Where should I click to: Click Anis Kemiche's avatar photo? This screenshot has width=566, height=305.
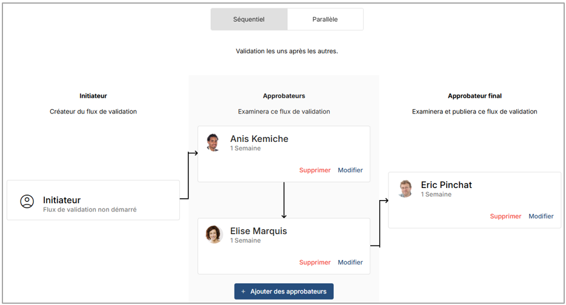coord(213,142)
